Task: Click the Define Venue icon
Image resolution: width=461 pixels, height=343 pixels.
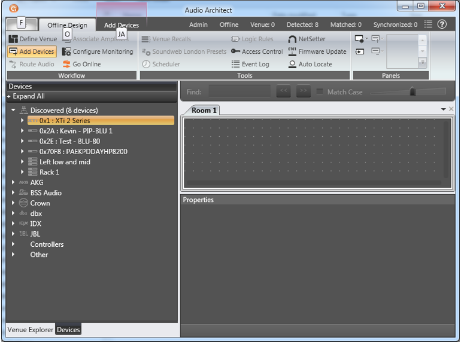Action: point(13,39)
